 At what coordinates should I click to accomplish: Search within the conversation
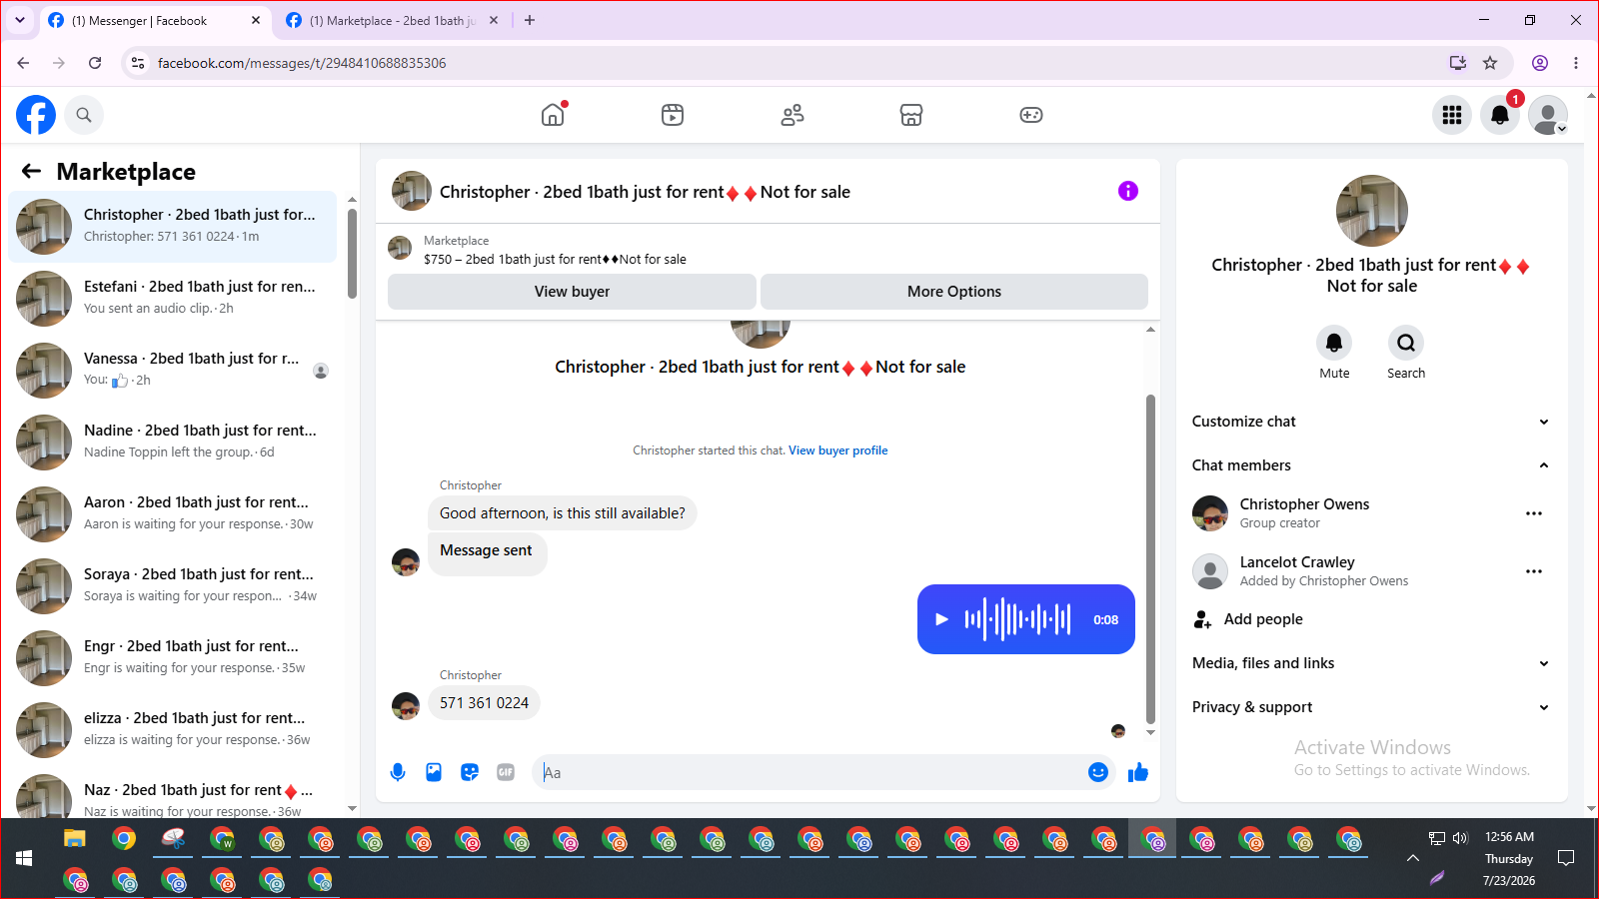(x=1406, y=343)
